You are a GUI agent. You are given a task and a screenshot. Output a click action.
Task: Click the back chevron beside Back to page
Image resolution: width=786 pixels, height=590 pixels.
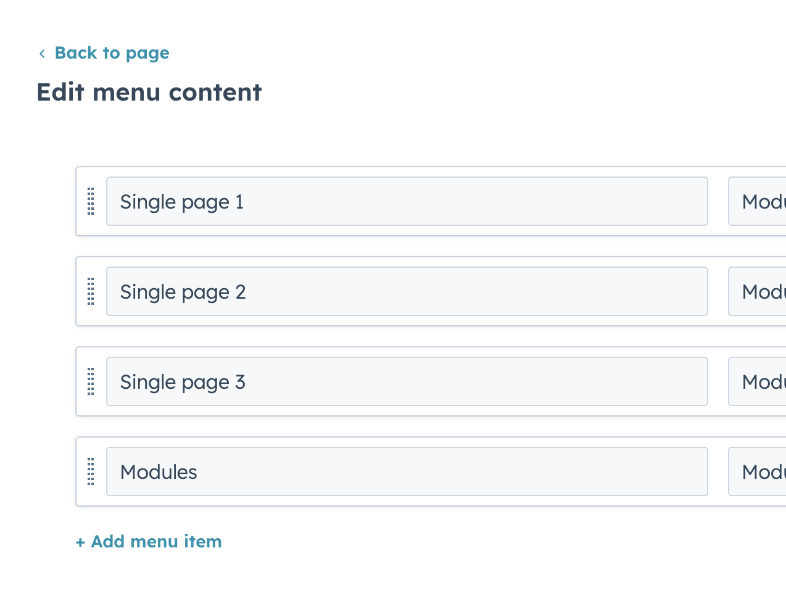coord(41,53)
